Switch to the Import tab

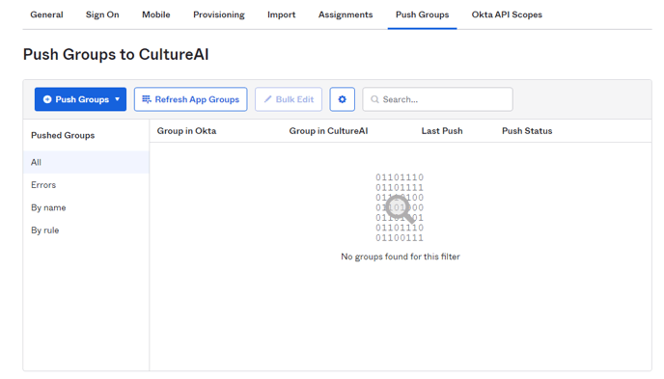[282, 14]
